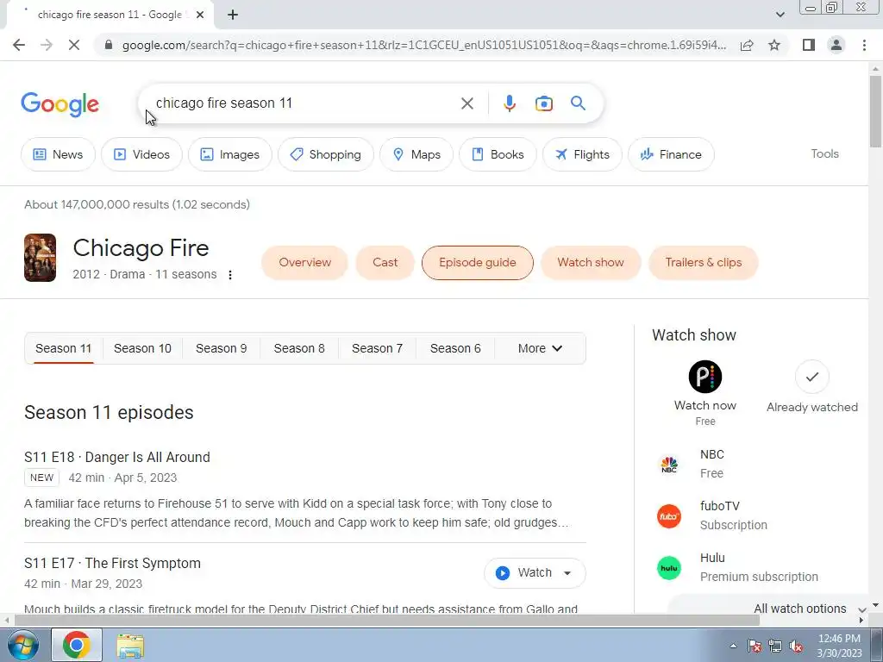Viewport: 883px width, 662px height.
Task: Open episode S11 E17 The First Symptom
Action: [x=113, y=564]
